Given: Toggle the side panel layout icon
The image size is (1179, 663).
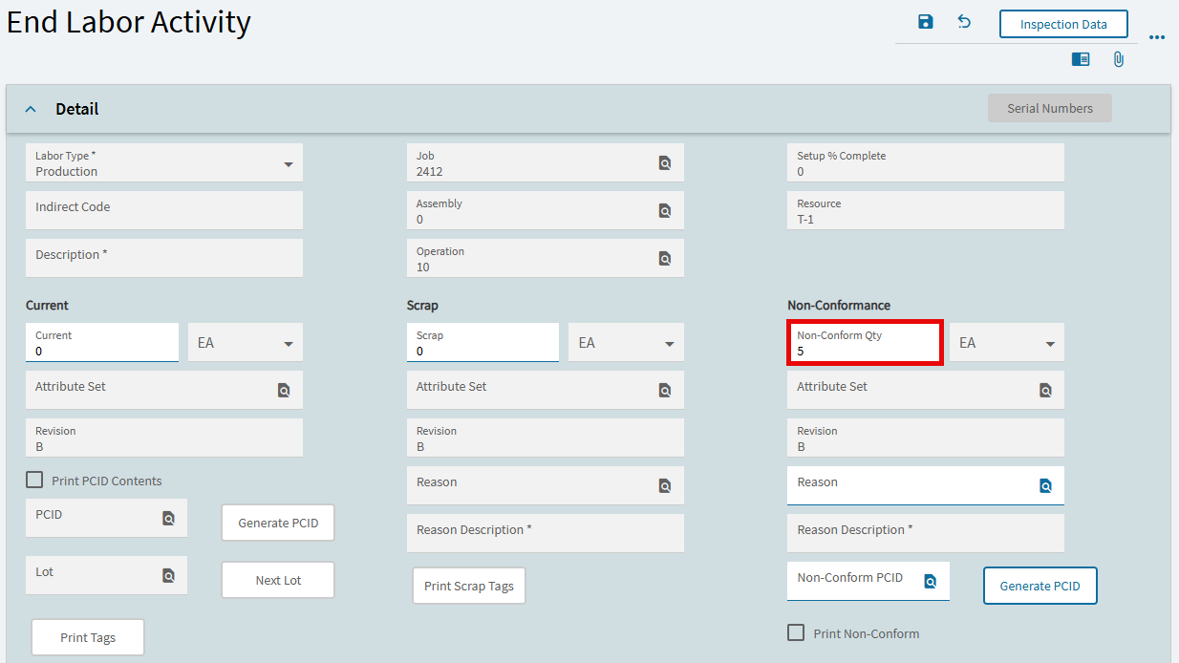Looking at the screenshot, I should pyautogui.click(x=1081, y=59).
